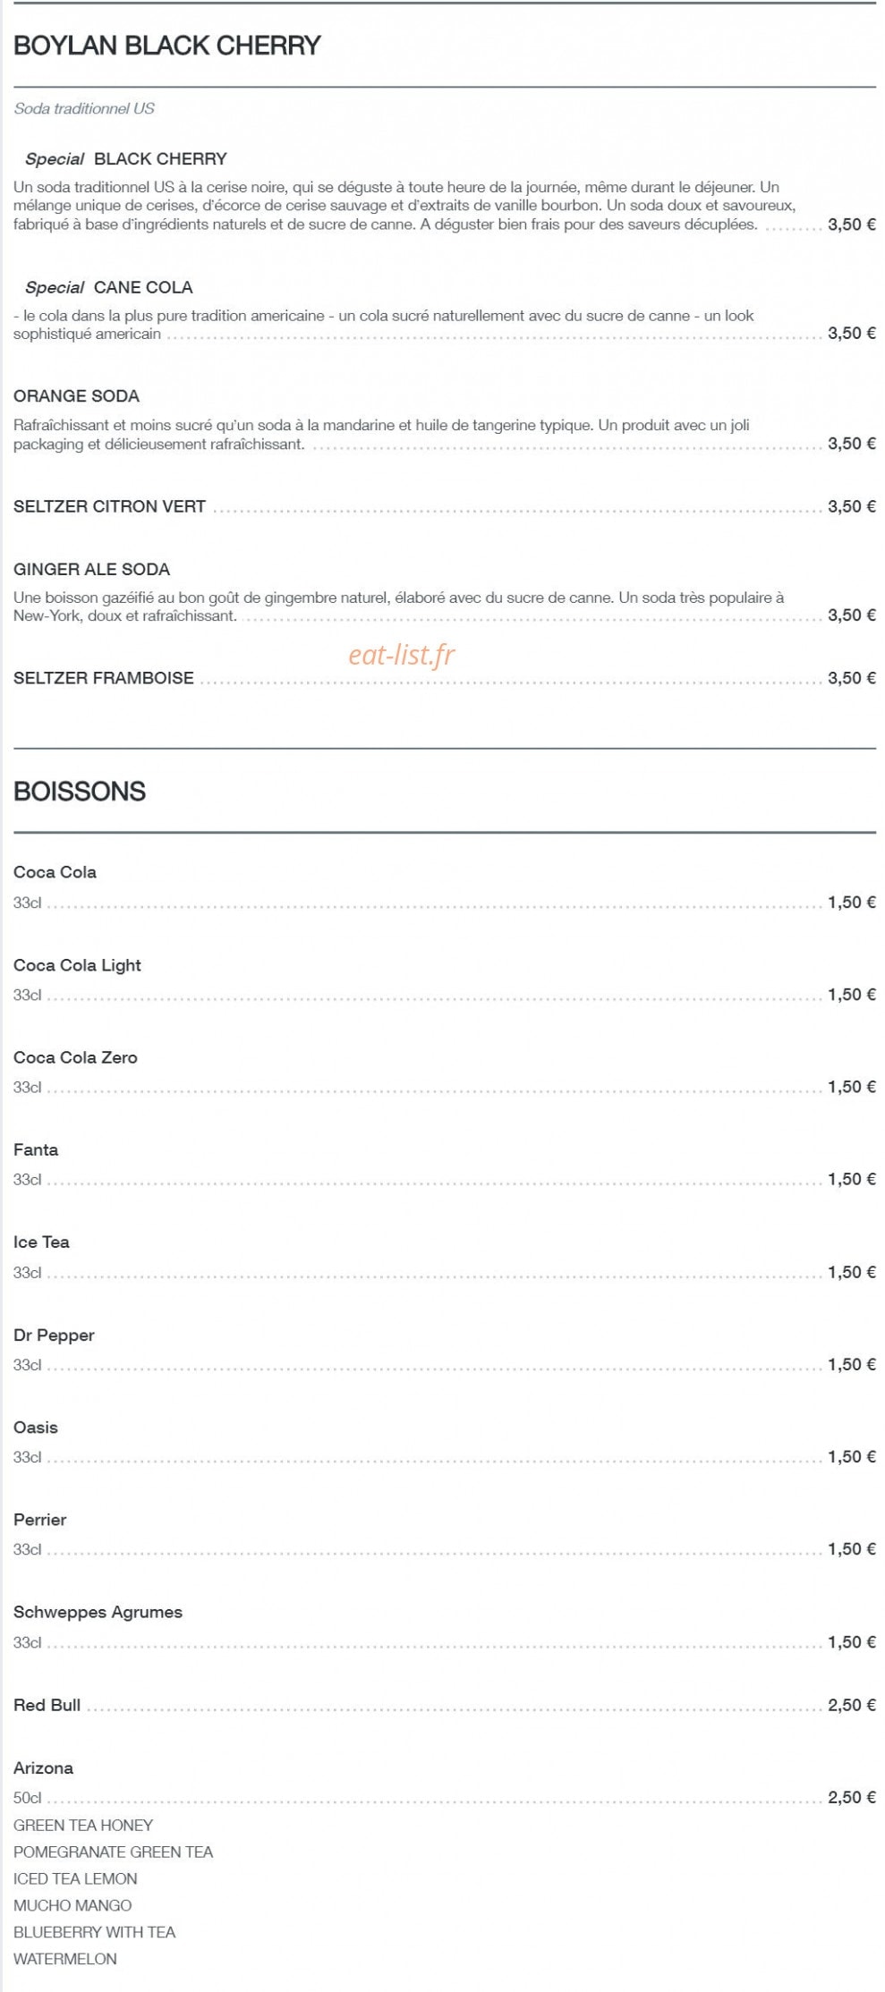Click SELTZER CITRON VERT item
Viewport: 885px width, 1992px height.
pos(109,506)
